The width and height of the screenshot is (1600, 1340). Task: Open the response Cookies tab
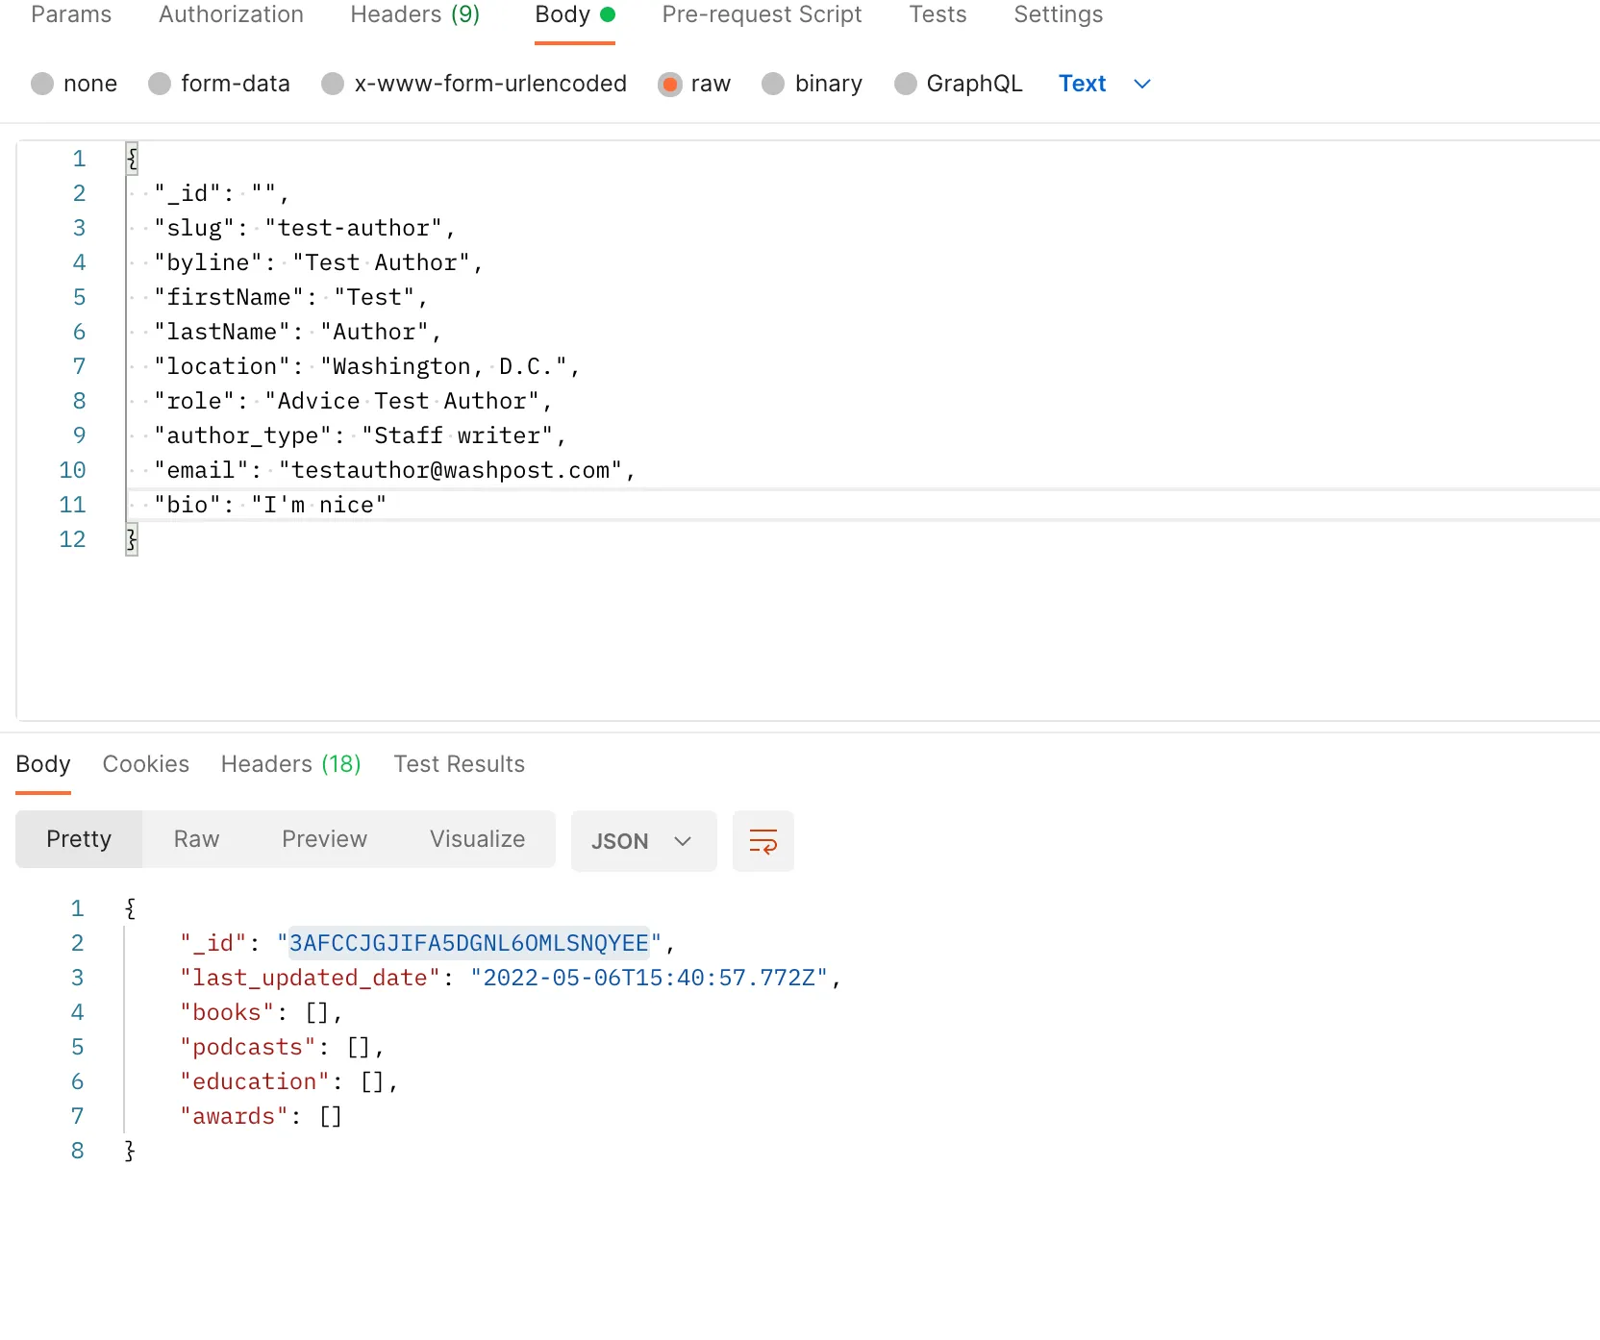coord(146,764)
